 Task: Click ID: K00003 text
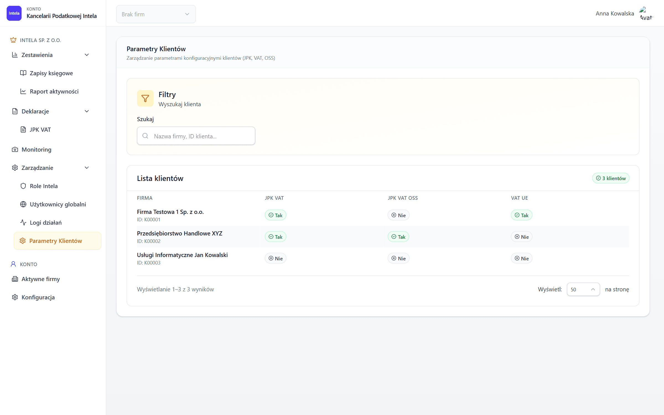(149, 263)
